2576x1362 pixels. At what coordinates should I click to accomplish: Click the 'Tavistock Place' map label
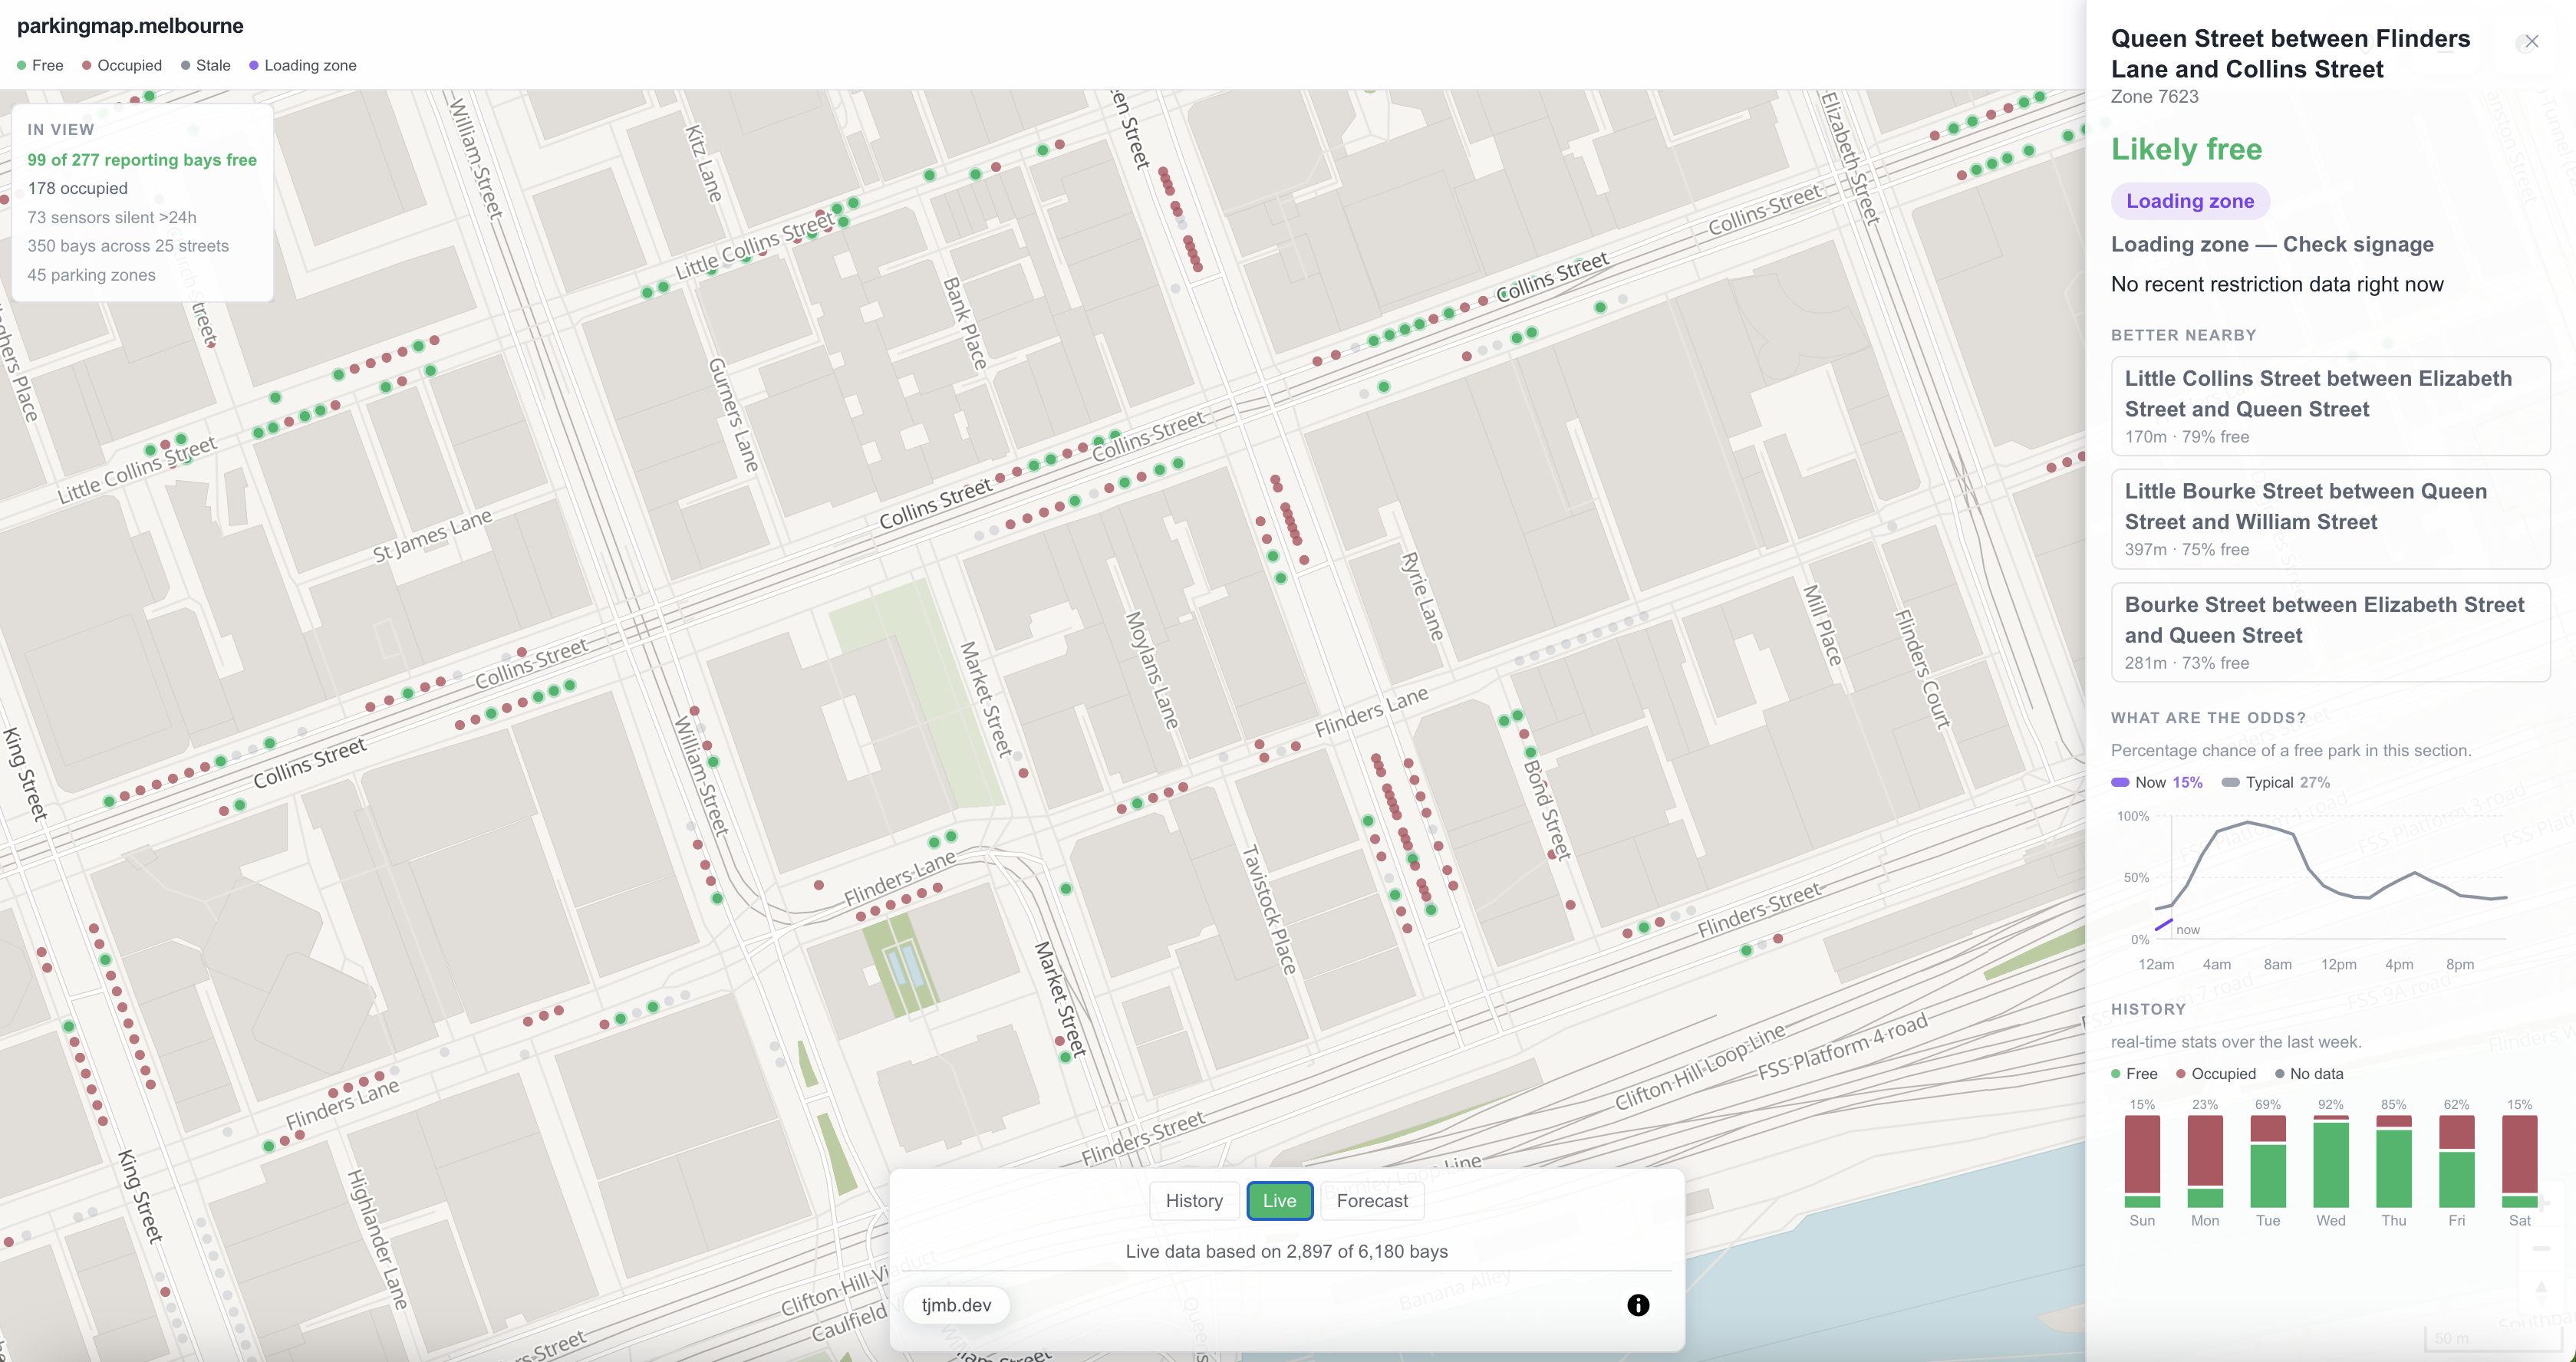(1269, 910)
